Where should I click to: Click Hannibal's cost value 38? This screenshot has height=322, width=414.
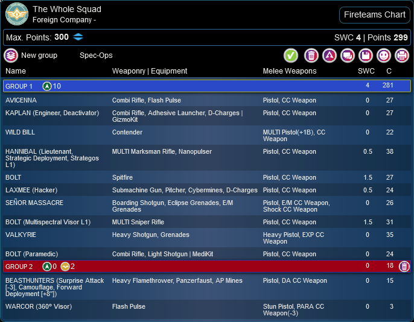[390, 151]
